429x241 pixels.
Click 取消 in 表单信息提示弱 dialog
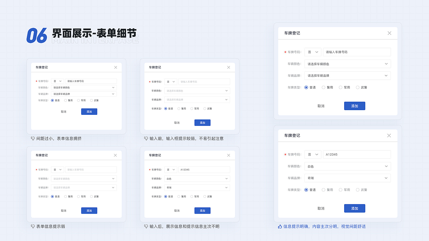pos(64,211)
